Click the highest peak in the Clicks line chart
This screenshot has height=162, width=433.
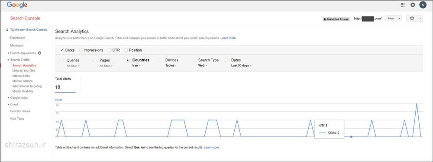(x=417, y=104)
